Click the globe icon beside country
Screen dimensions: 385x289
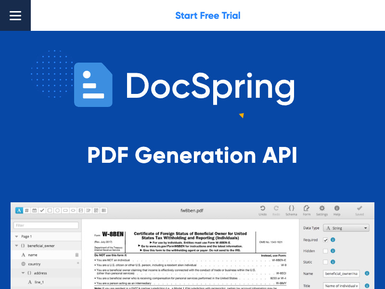(x=23, y=264)
